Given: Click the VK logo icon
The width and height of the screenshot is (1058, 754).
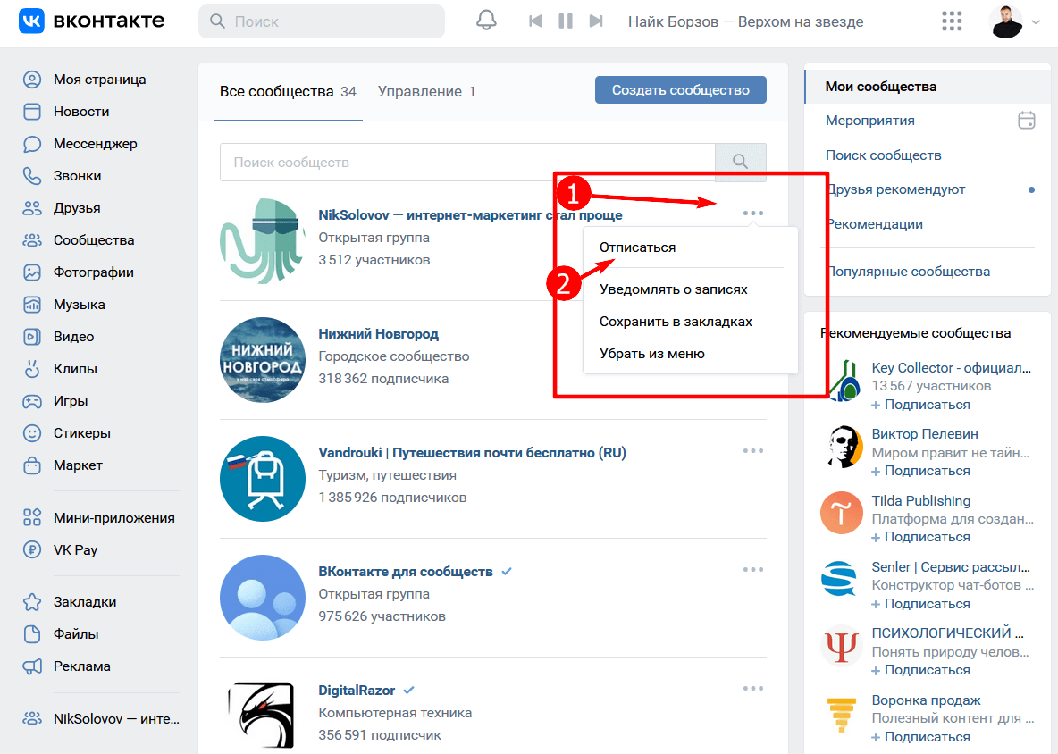Looking at the screenshot, I should (31, 21).
